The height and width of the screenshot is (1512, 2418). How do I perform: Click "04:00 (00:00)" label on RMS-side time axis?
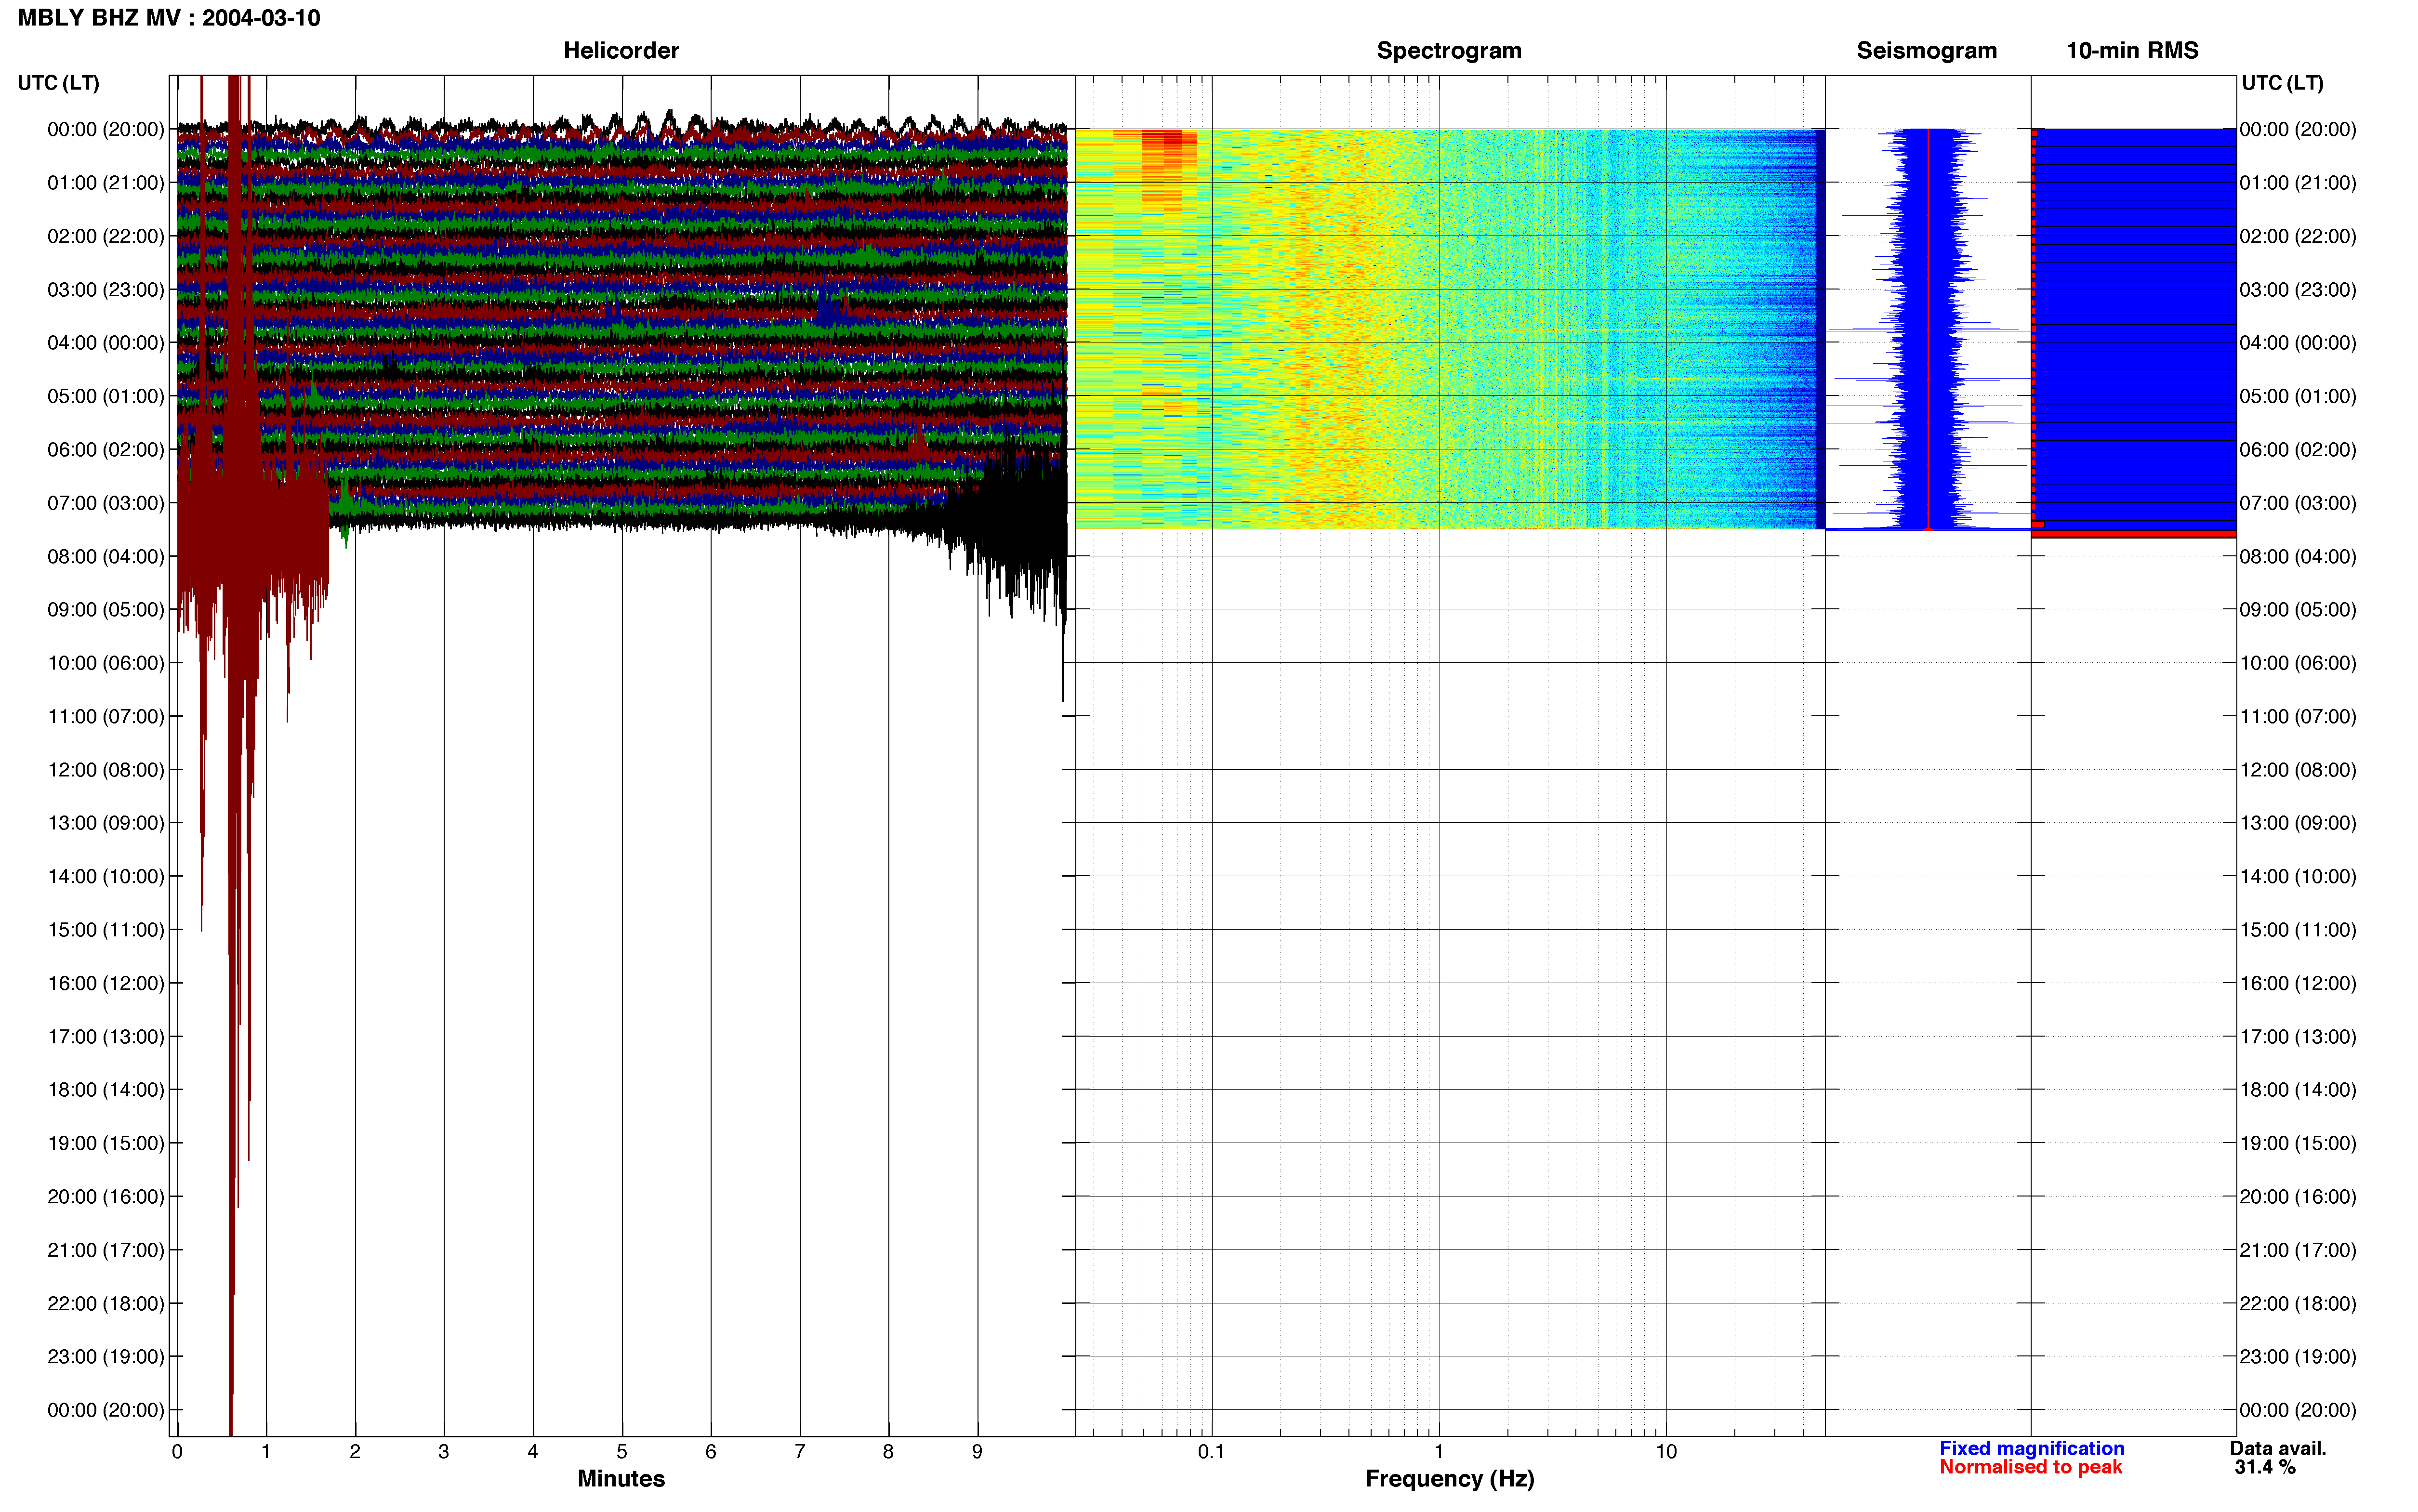(x=2297, y=343)
